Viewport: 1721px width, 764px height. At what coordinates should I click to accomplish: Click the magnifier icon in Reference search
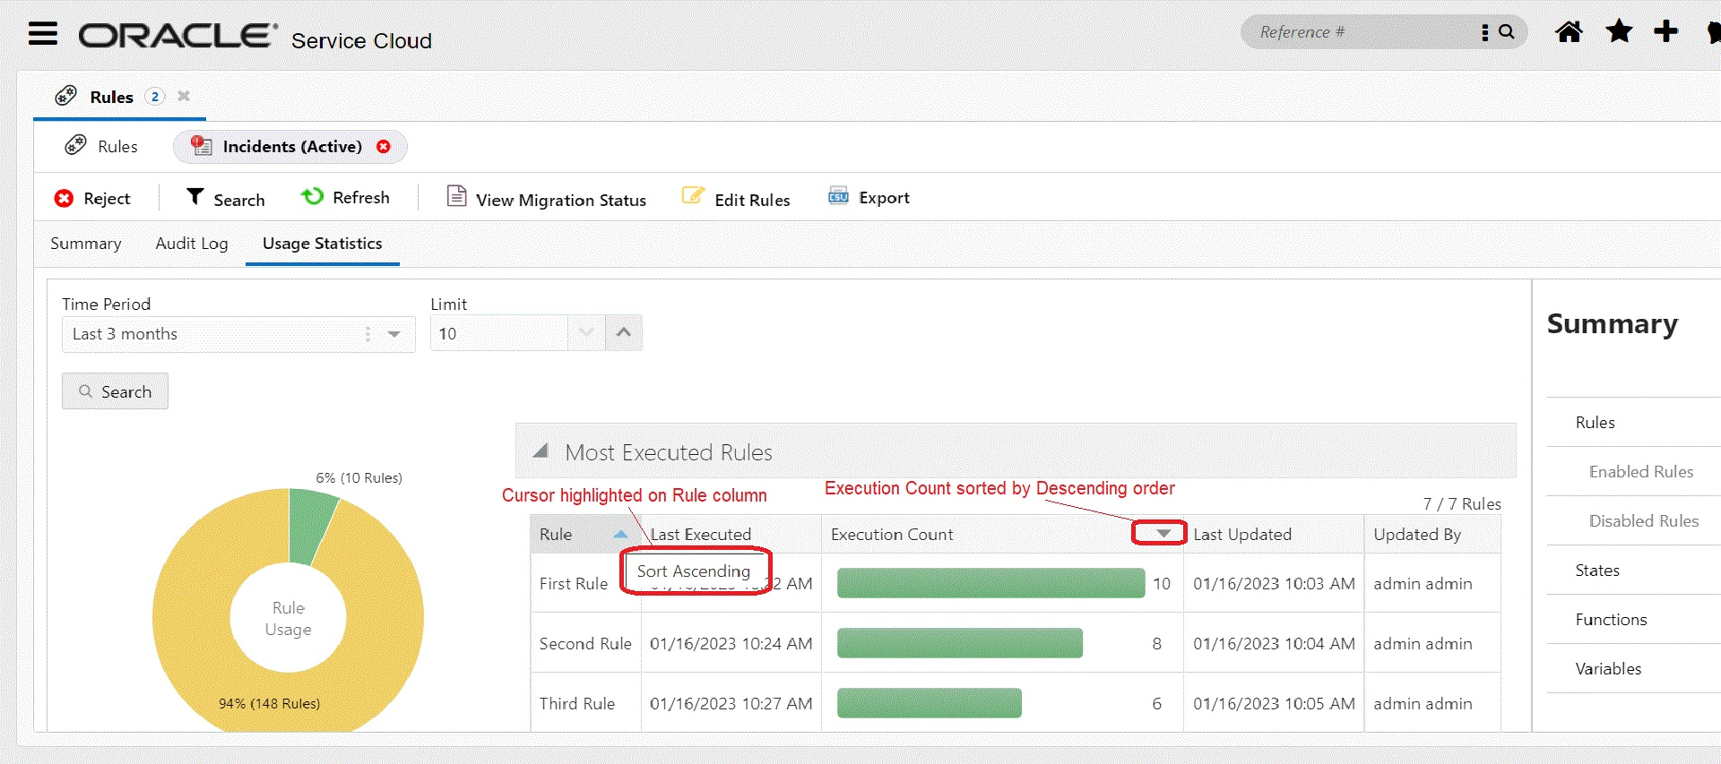(x=1507, y=32)
